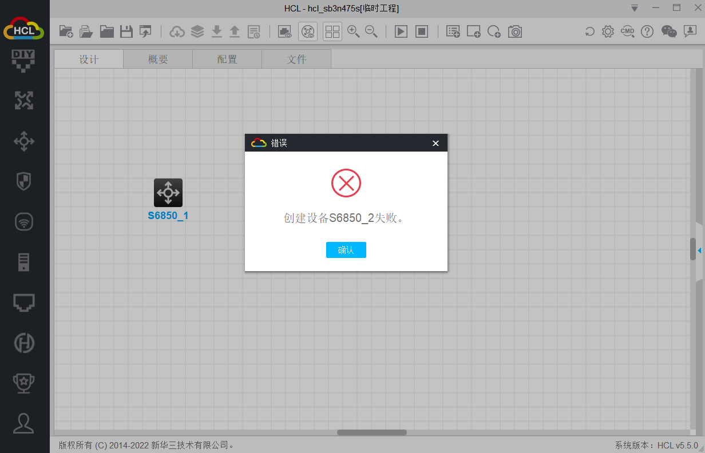Select the firewall shield category
The width and height of the screenshot is (705, 453).
(23, 181)
